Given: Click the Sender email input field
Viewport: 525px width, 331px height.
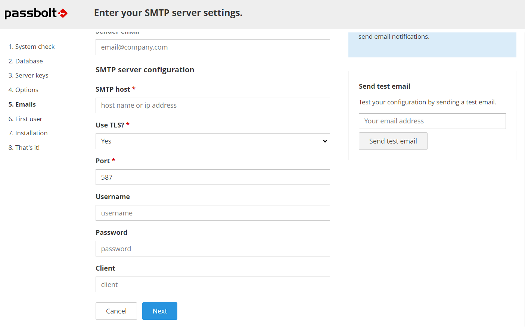Looking at the screenshot, I should 212,47.
